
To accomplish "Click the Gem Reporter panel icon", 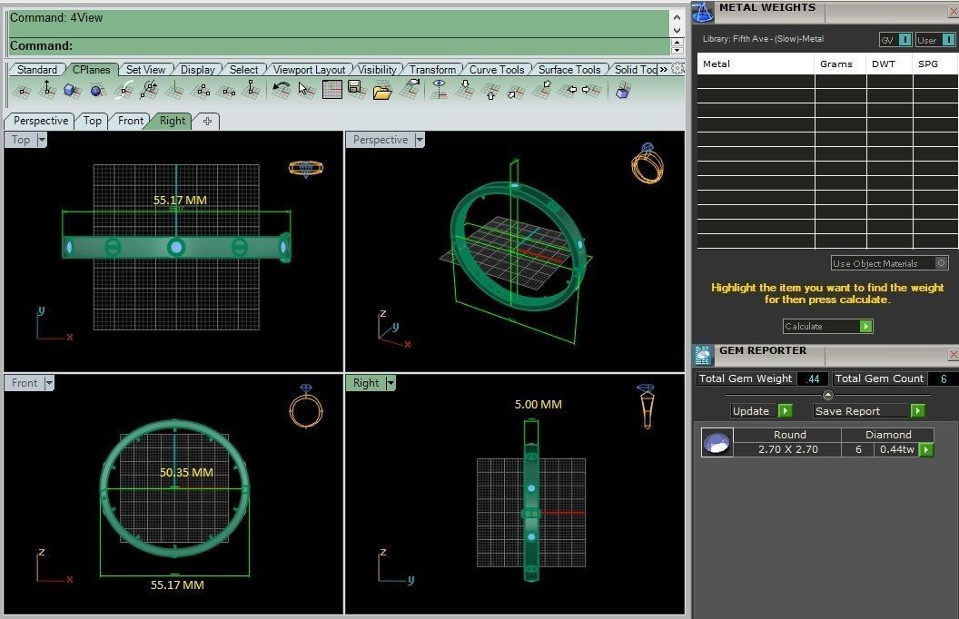I will pos(703,355).
